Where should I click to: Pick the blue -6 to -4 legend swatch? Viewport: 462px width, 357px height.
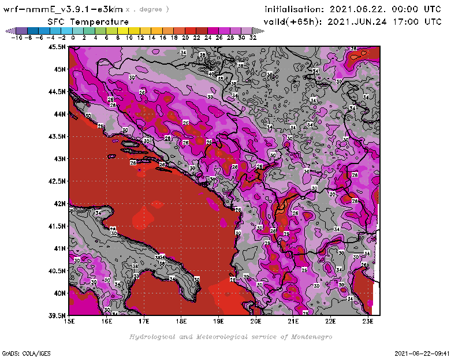44,31
